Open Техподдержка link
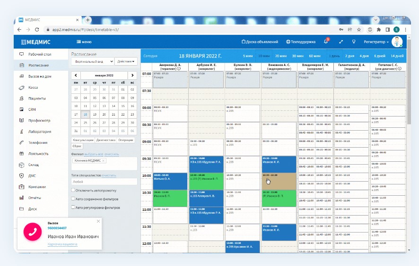Viewport: 419px width, 266px height. (x=301, y=42)
